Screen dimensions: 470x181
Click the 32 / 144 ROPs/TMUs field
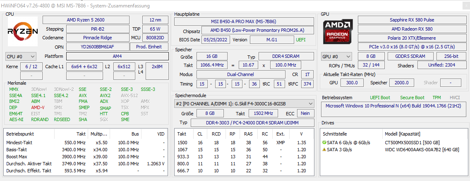pos(371,66)
